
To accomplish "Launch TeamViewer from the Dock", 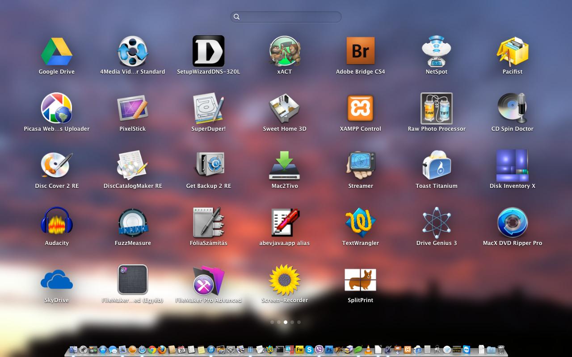I will (467, 349).
